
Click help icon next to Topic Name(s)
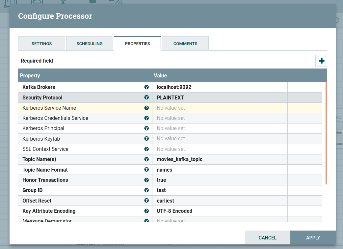point(146,159)
